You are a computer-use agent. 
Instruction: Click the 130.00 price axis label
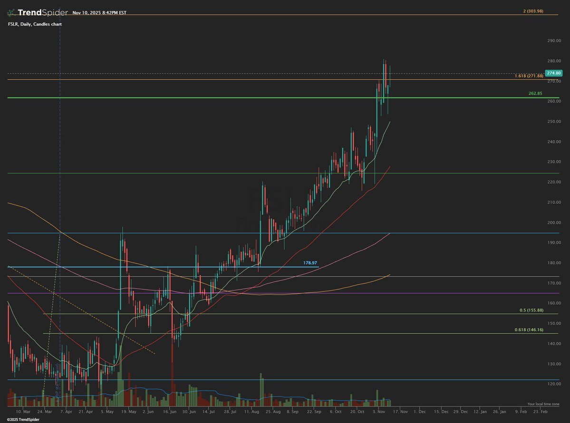coord(554,364)
